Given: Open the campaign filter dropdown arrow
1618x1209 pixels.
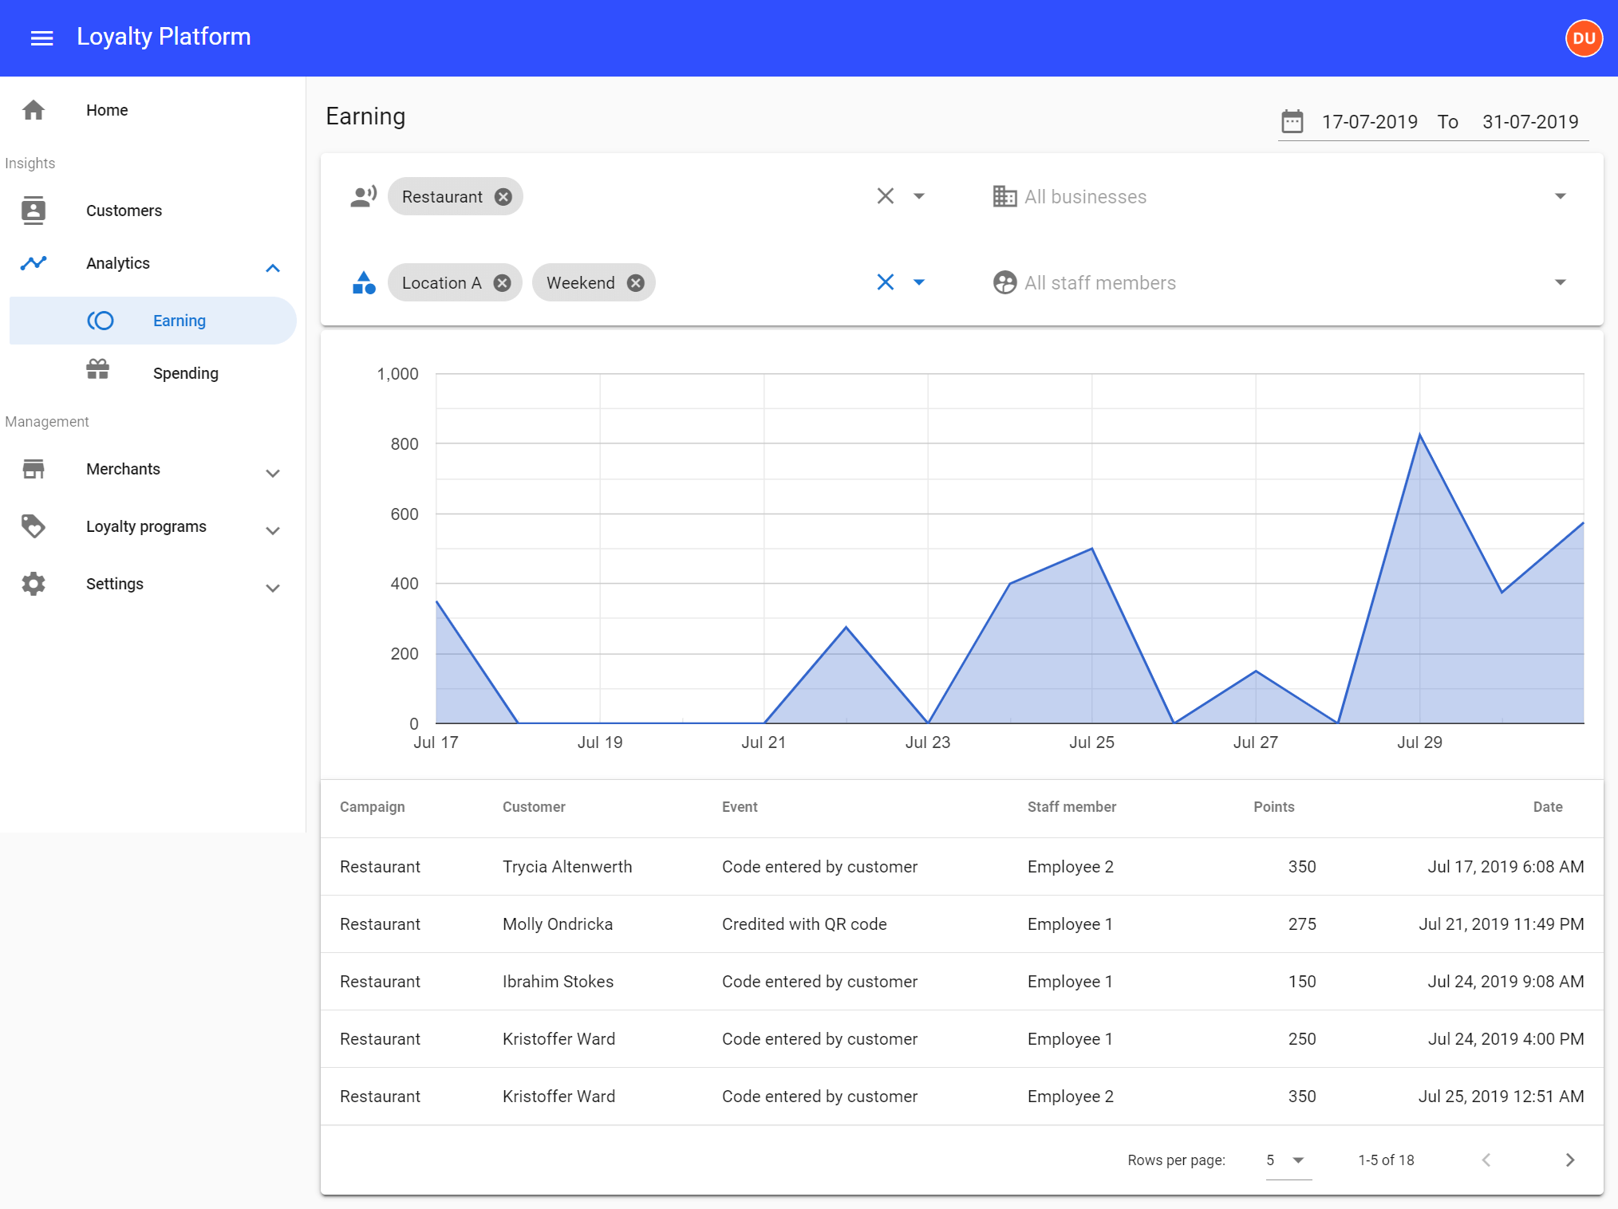Looking at the screenshot, I should [918, 196].
